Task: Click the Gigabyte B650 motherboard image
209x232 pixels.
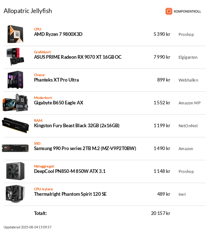Action: click(x=15, y=103)
